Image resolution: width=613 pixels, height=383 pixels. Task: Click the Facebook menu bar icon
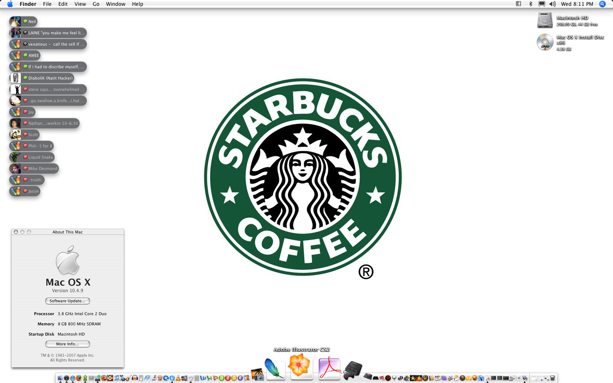(x=518, y=4)
